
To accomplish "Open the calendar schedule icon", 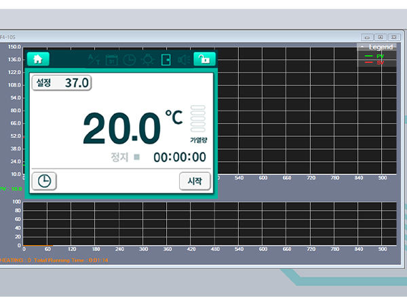I will pos(112,60).
